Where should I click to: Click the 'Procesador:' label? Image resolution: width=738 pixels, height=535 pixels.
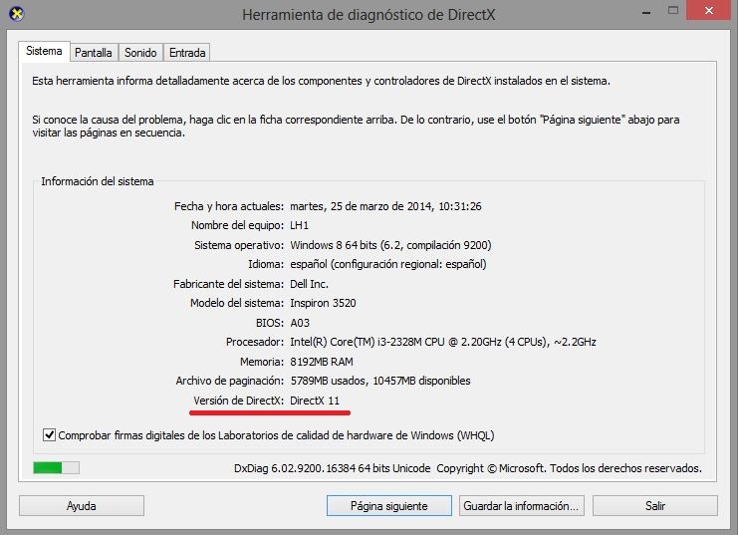coord(255,342)
